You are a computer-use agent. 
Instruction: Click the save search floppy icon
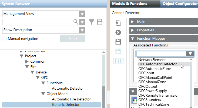[100, 22]
